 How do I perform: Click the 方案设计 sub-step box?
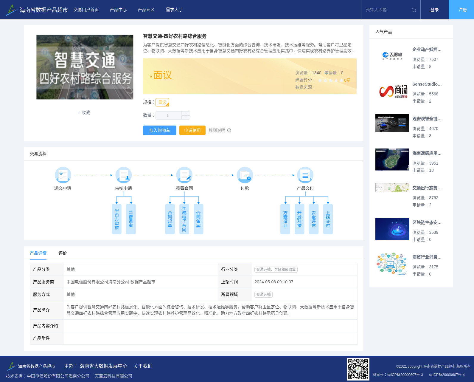[285, 219]
